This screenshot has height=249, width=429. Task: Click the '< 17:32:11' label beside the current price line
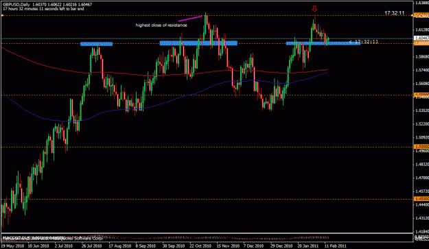pyautogui.click(x=364, y=42)
